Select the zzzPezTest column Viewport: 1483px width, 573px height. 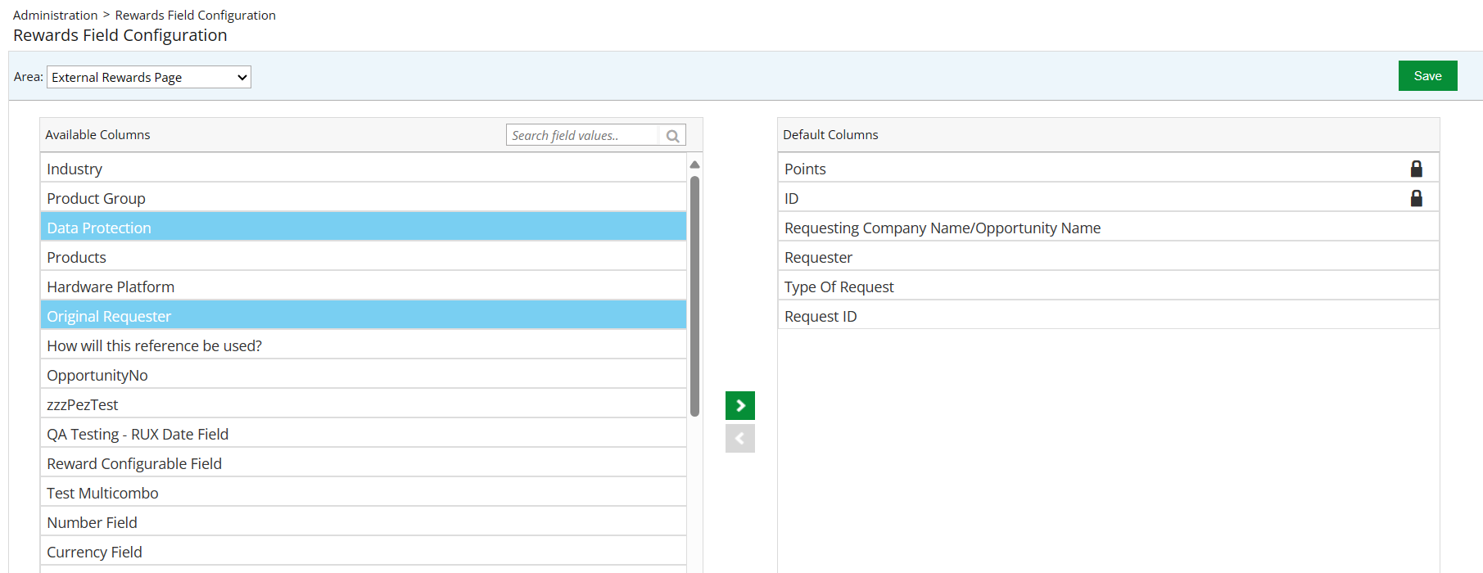coord(364,404)
